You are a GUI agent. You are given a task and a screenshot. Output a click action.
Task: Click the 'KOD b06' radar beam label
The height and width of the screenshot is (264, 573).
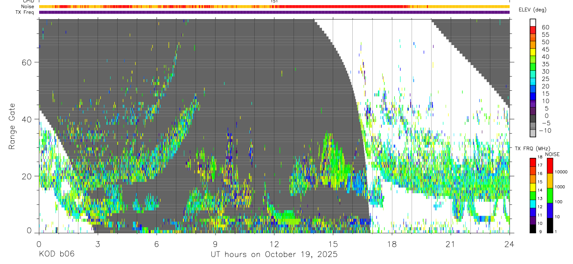tap(56, 254)
